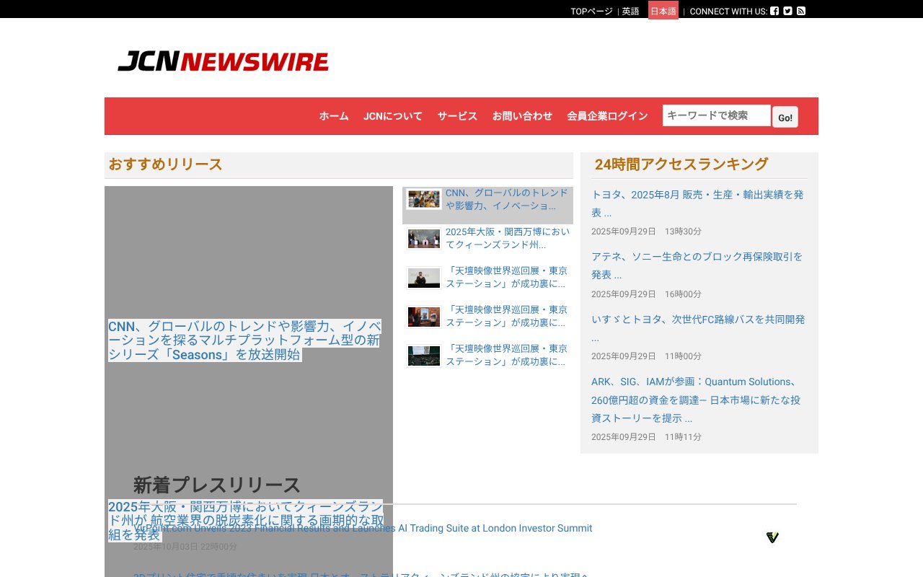Go to TOPページ link
Screen dimensions: 923x577
point(591,12)
